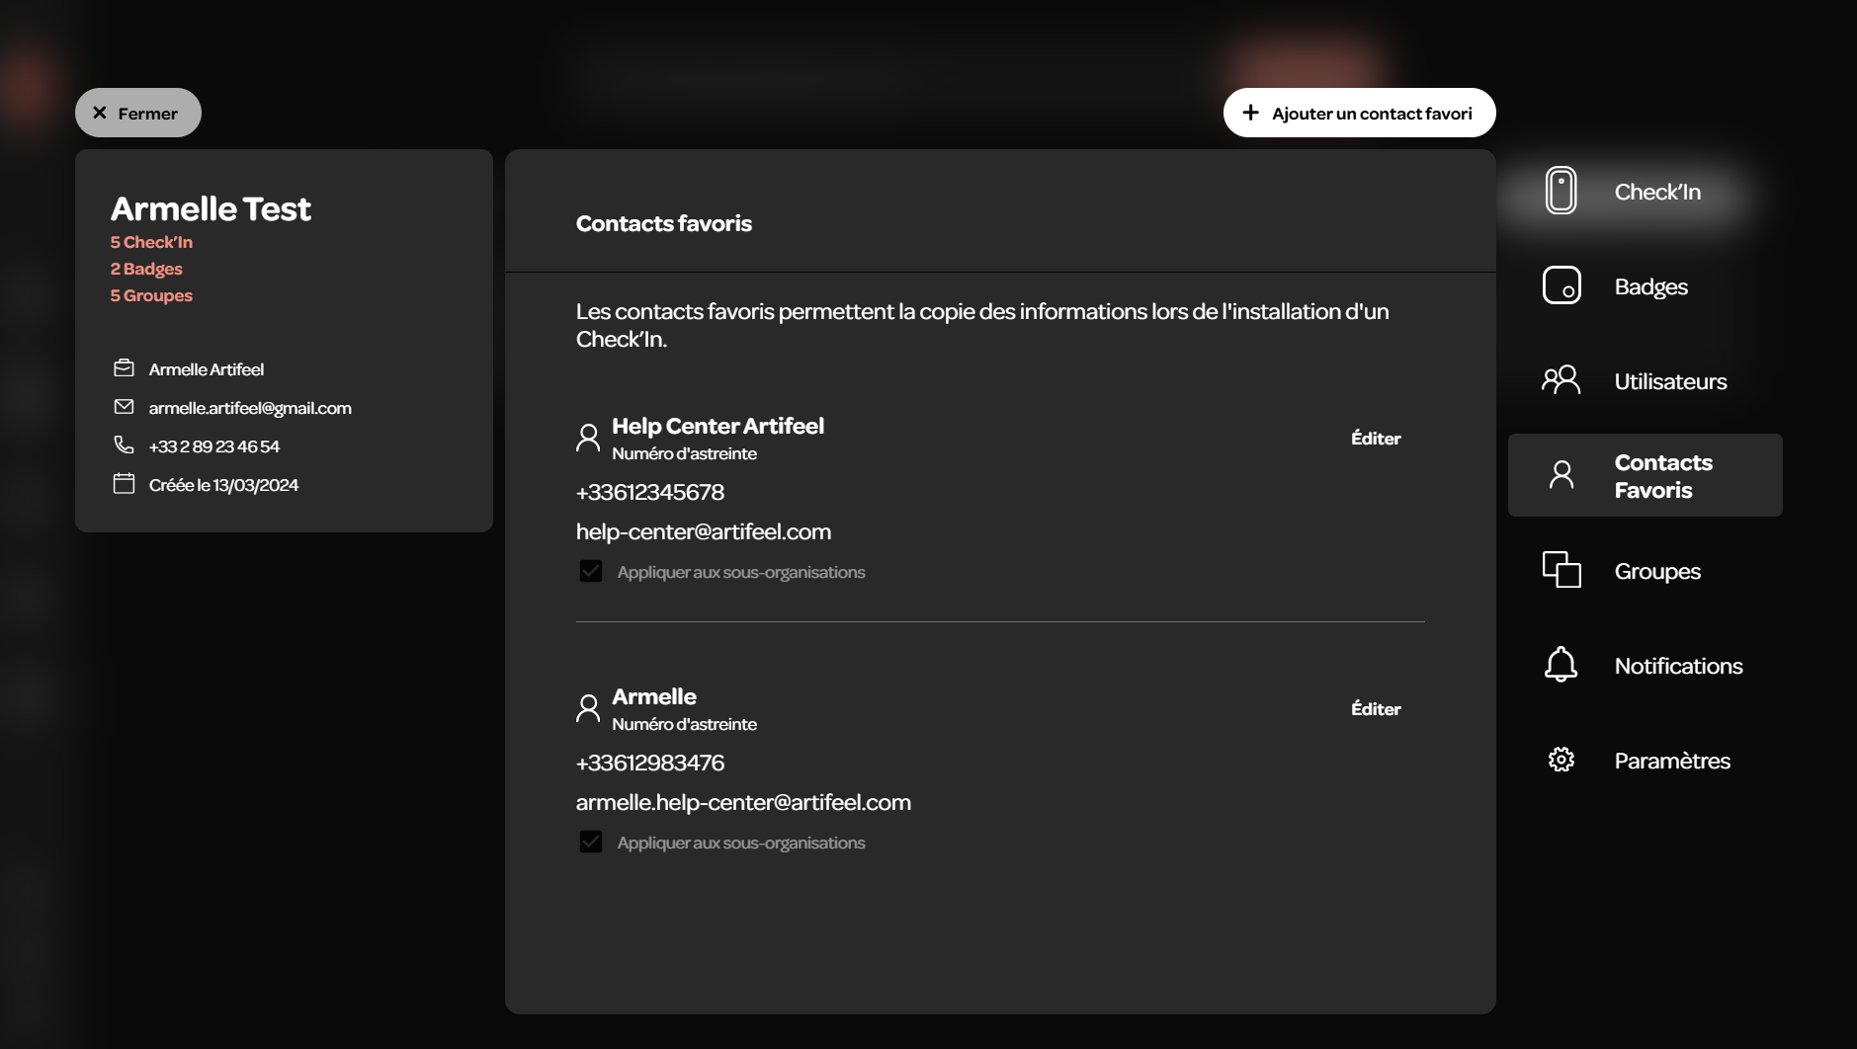Click the phone number +33612983476

coord(650,763)
